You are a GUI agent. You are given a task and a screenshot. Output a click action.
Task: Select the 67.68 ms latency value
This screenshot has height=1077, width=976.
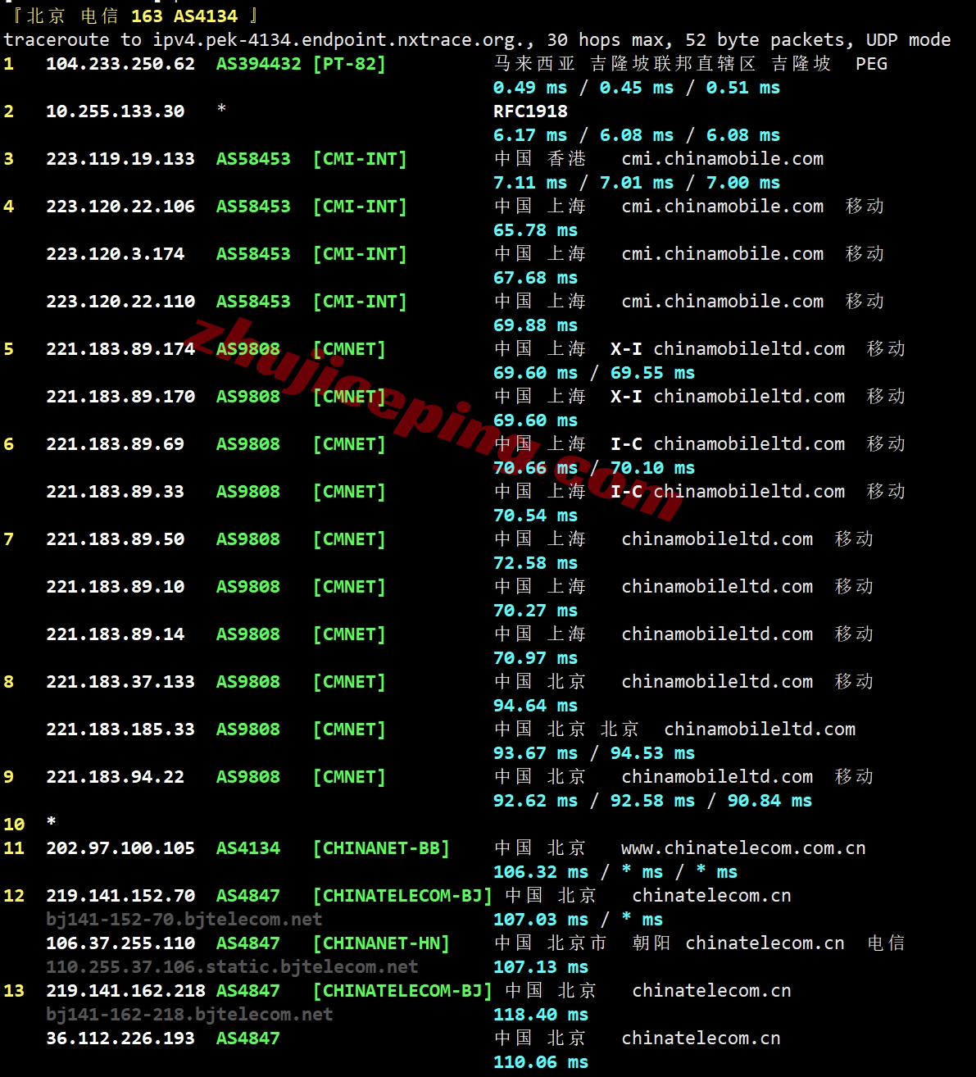coord(535,278)
